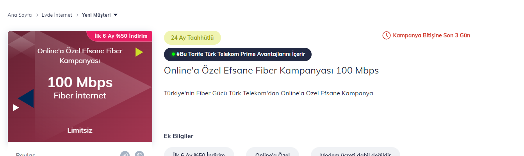The image size is (524, 156).
Task: Select the Online'a Özel info chip
Action: click(273, 152)
